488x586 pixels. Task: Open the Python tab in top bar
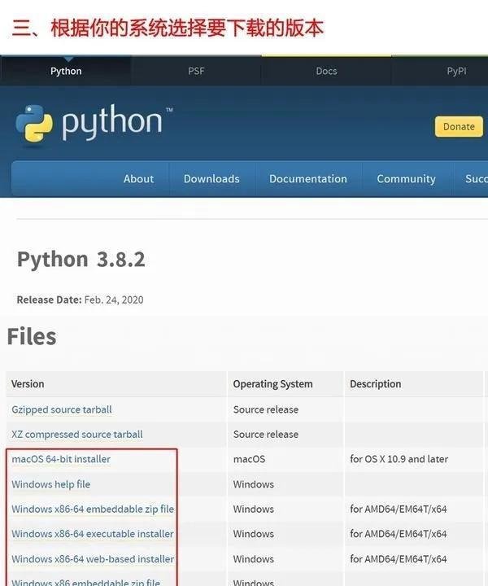point(66,71)
